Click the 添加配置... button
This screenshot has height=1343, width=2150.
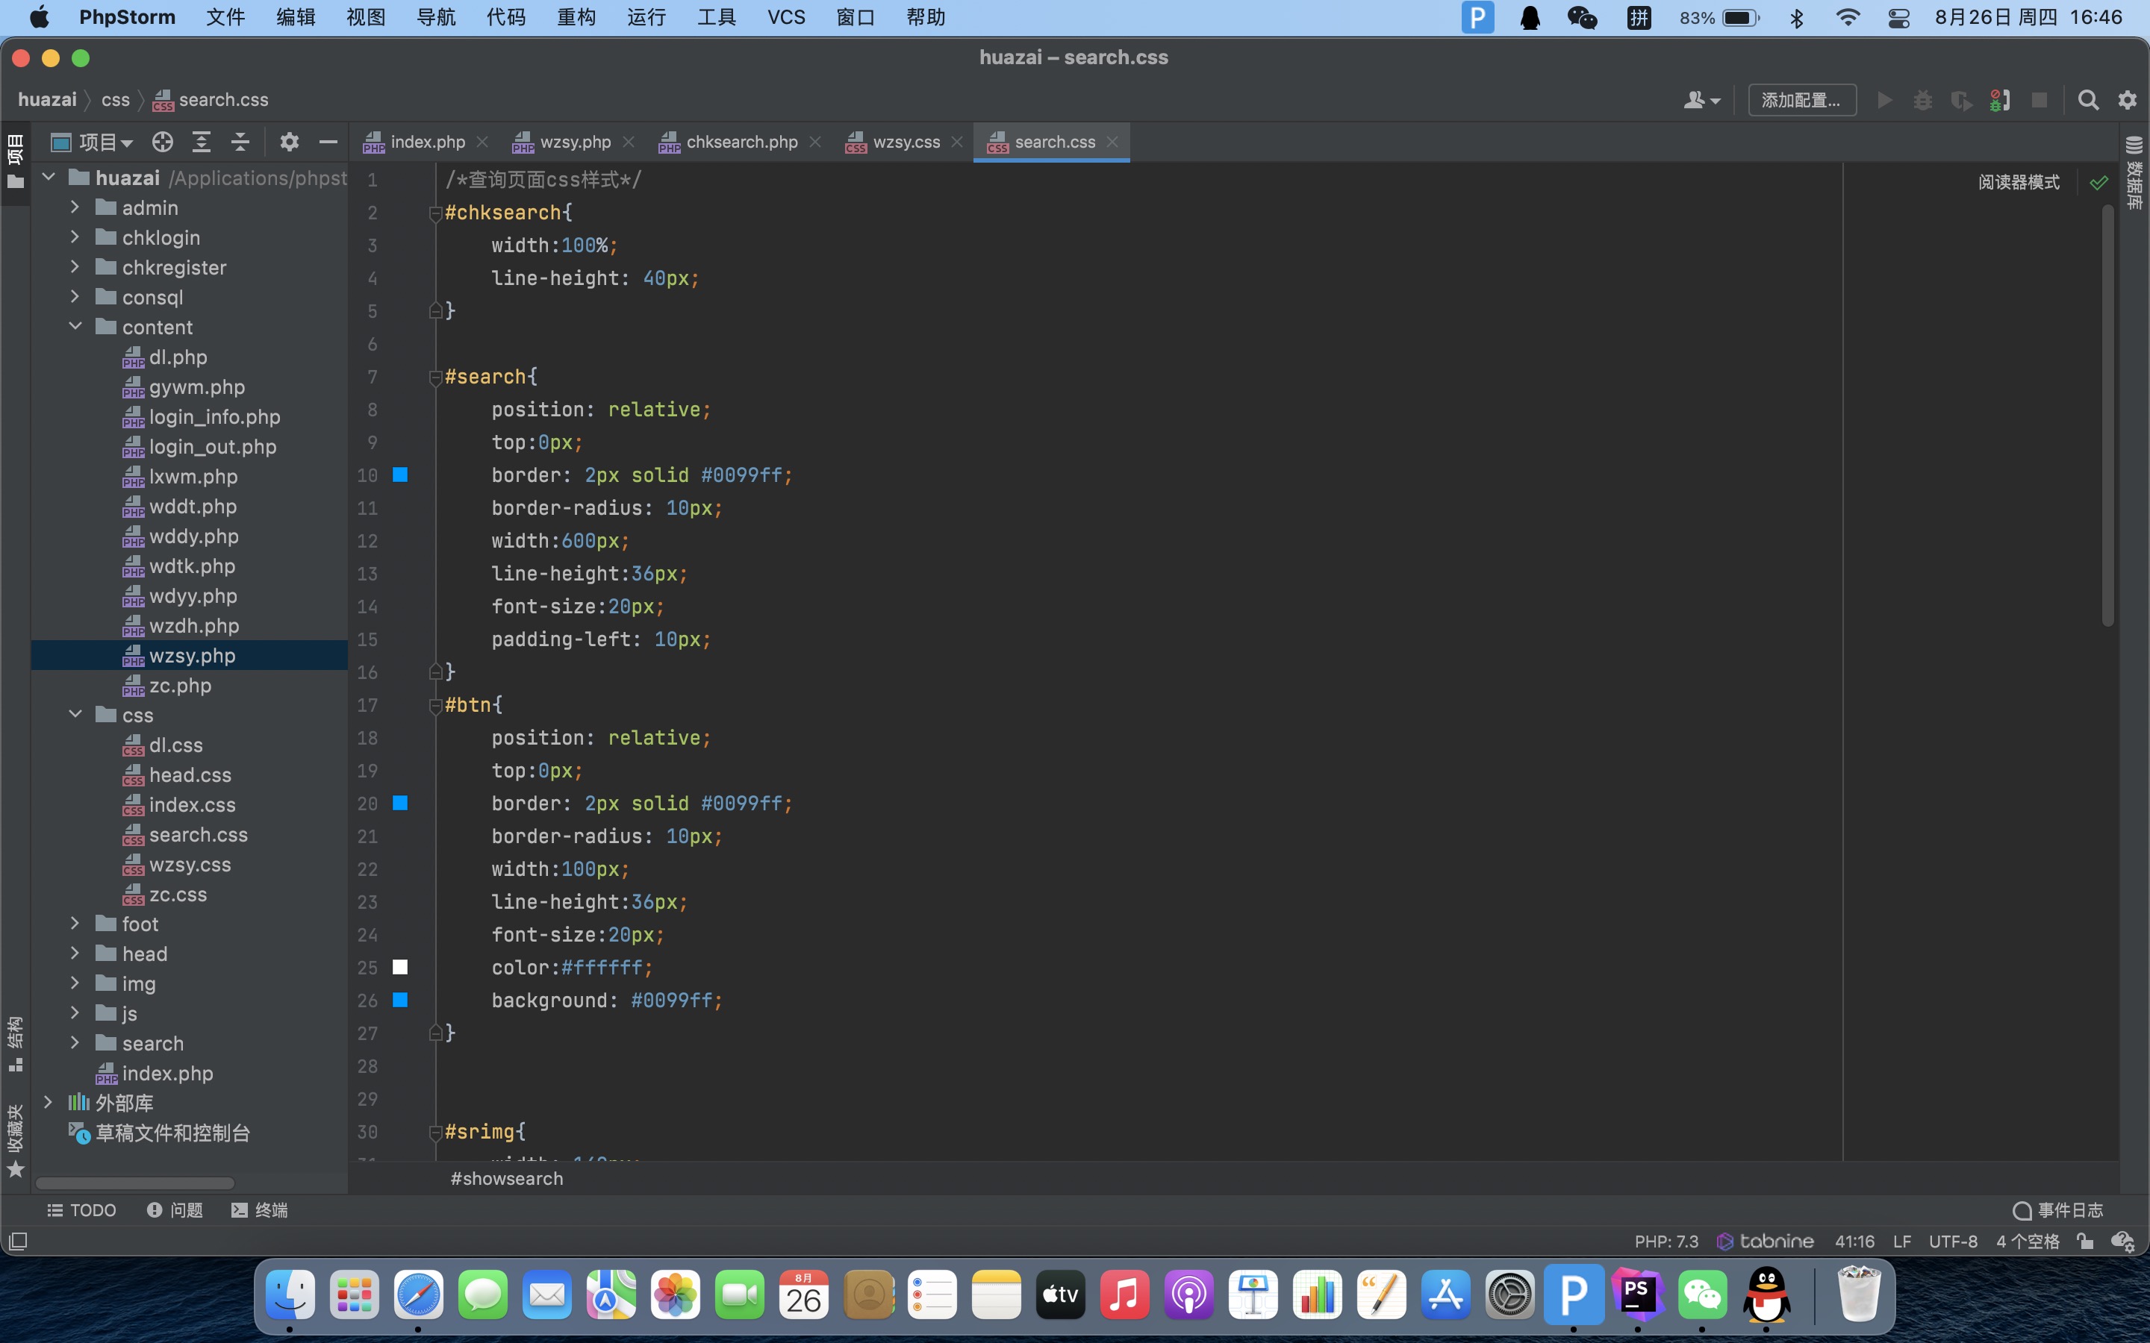1801,101
